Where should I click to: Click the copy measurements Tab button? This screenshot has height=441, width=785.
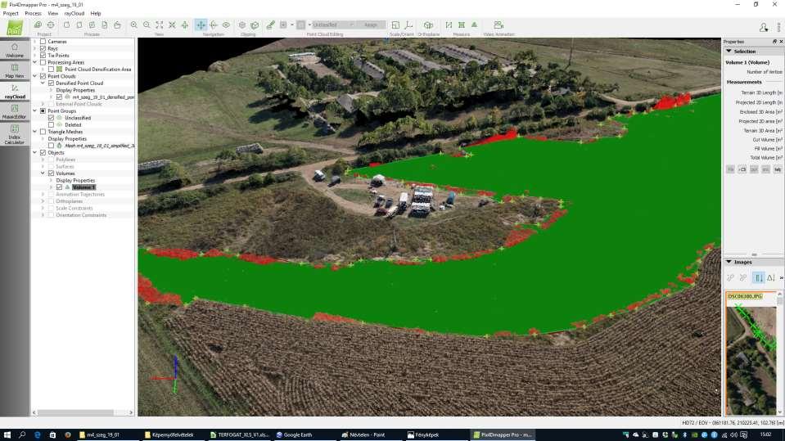coord(778,169)
